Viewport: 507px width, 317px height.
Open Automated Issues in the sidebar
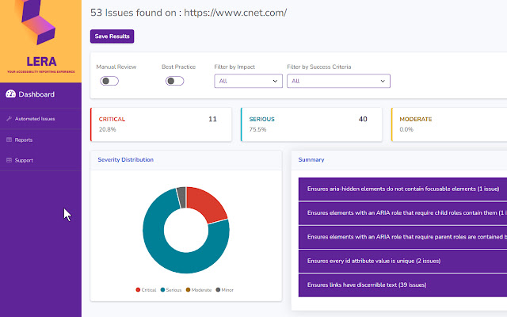click(x=35, y=119)
